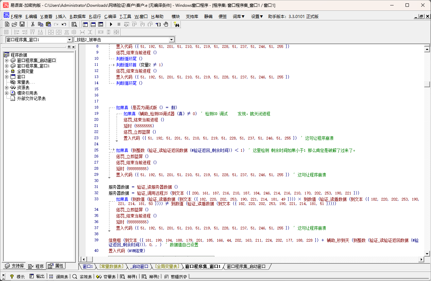Viewport: 431px width, 281px height.
Task: Click the binoculars help-search icon
Action: (176, 24)
